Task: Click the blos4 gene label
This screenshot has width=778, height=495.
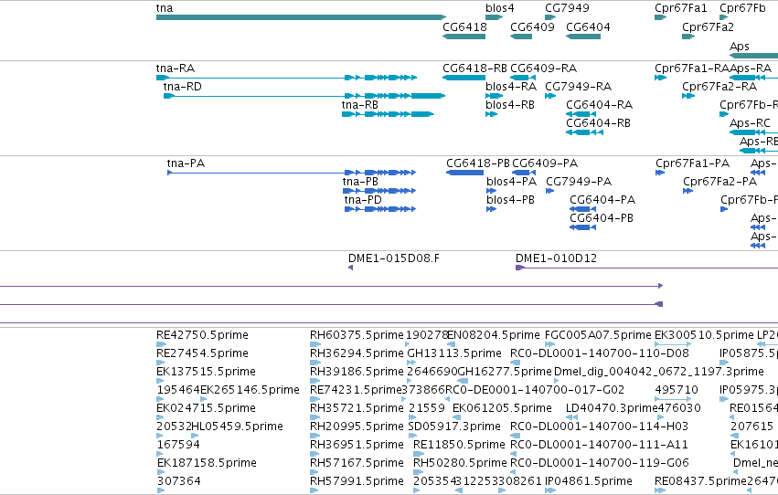Action: [500, 8]
